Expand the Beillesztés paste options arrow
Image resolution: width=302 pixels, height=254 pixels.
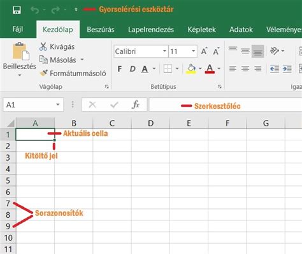20,75
